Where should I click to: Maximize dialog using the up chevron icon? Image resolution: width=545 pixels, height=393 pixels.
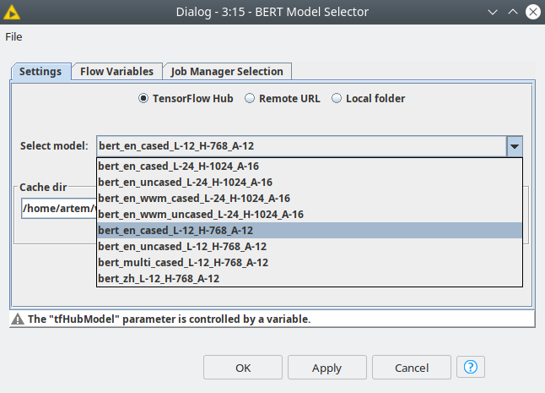(513, 12)
